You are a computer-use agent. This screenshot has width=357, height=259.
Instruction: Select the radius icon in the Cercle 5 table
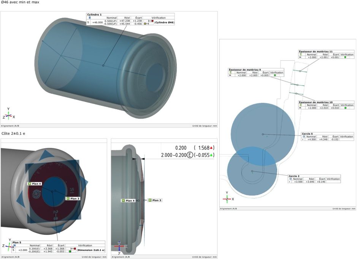tap(304, 137)
